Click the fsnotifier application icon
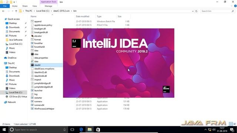Screen dimensions: 237x133 pyautogui.click(x=32, y=43)
